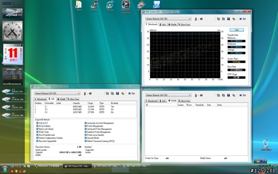The height and width of the screenshot is (174, 278).
Task: Click thermometer temperature icon in Health window
Action: [196, 96]
